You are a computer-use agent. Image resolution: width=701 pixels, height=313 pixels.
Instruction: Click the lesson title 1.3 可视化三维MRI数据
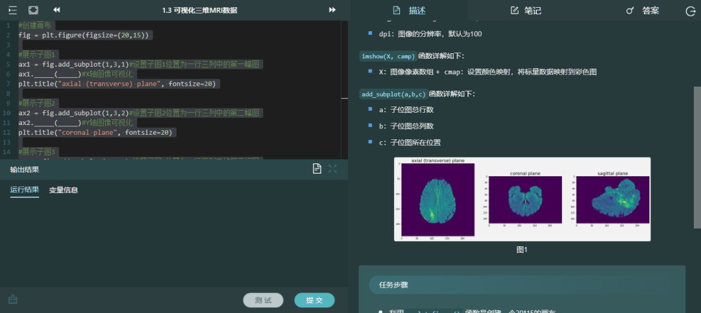(199, 10)
